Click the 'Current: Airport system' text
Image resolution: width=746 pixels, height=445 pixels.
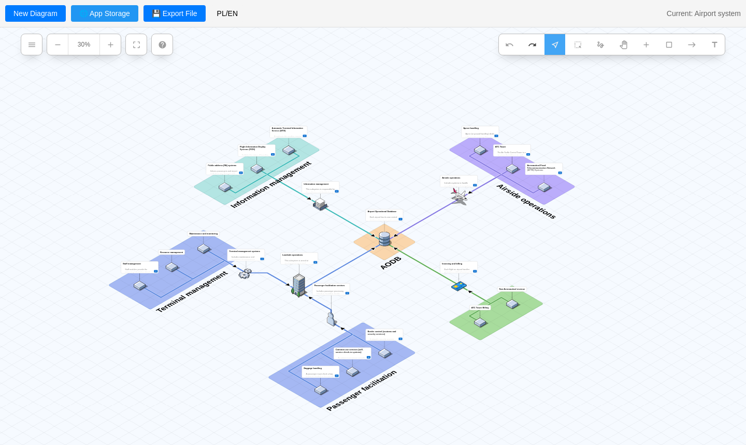click(704, 13)
